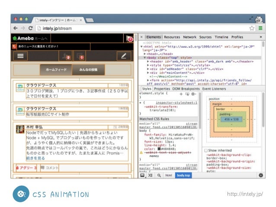Switch to DevTools Network tab
276x207 pixels.
[189, 37]
